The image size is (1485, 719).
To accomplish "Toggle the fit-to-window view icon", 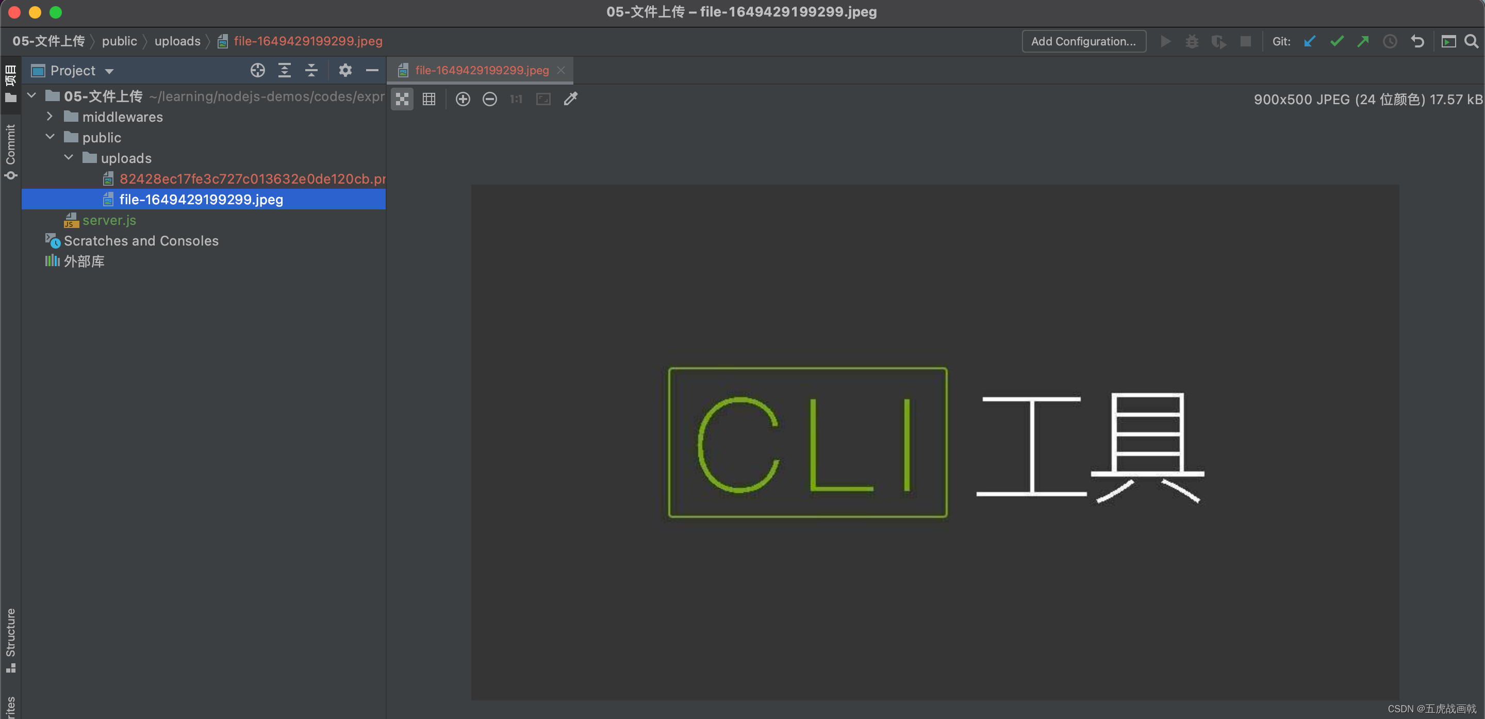I will tap(543, 99).
